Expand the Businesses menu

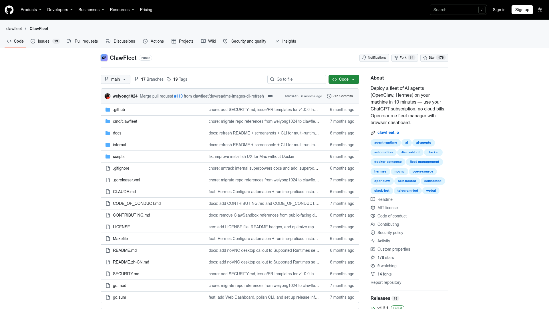tap(91, 10)
